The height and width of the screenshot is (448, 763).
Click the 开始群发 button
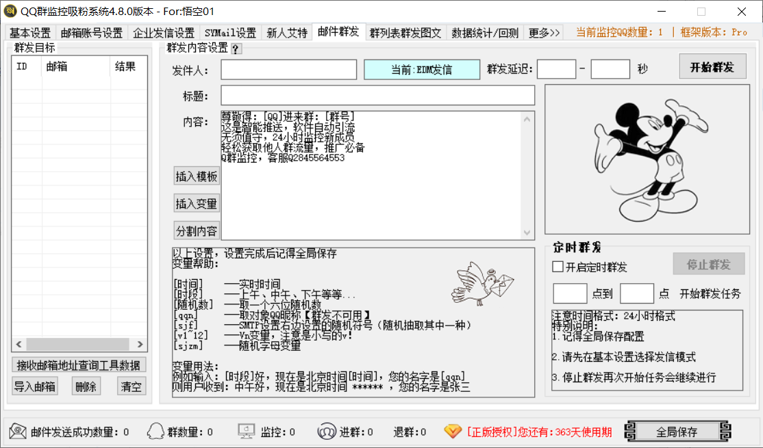point(712,66)
